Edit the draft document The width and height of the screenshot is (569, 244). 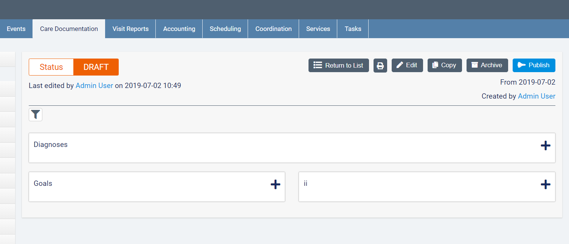coord(407,65)
